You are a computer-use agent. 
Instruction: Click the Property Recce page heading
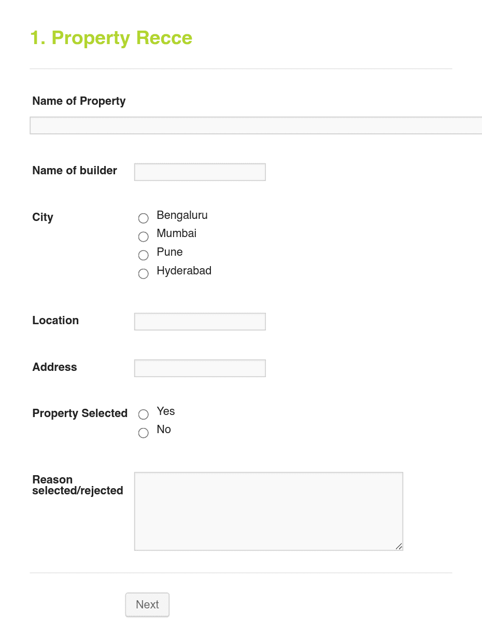111,38
